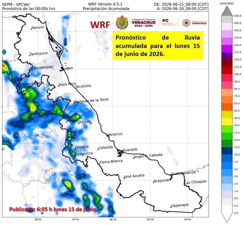Select the Coatzacoalcos city label
The height and width of the screenshot is (225, 244).
183,173
